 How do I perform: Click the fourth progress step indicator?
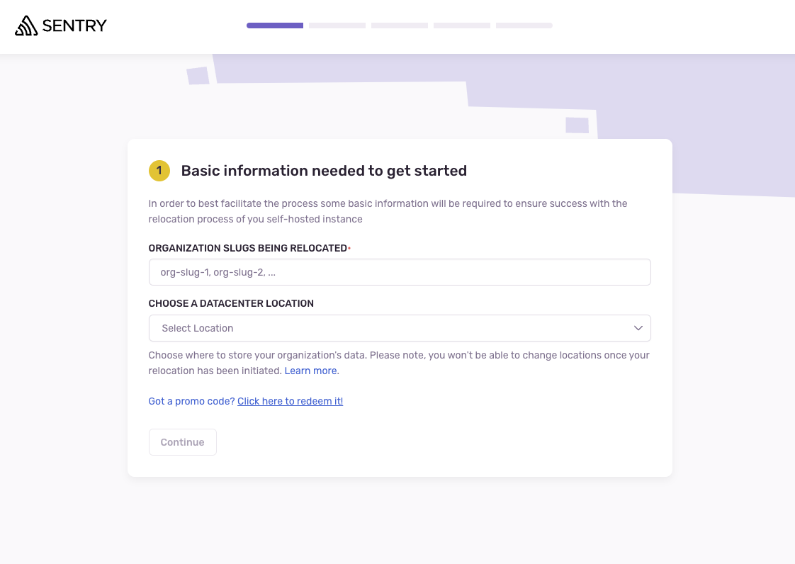coord(461,25)
